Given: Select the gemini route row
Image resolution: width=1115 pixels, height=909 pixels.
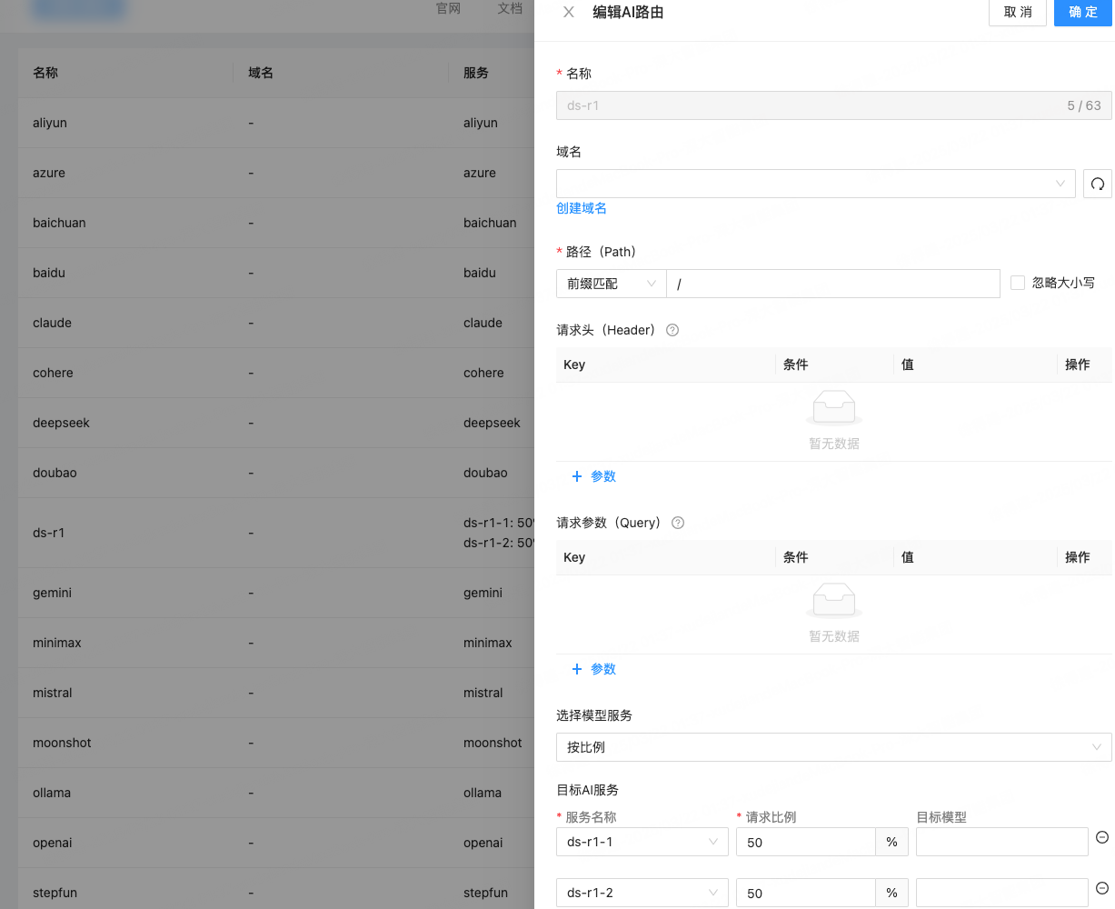Looking at the screenshot, I should (276, 593).
